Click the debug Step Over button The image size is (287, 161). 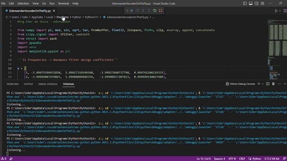pos(137,11)
